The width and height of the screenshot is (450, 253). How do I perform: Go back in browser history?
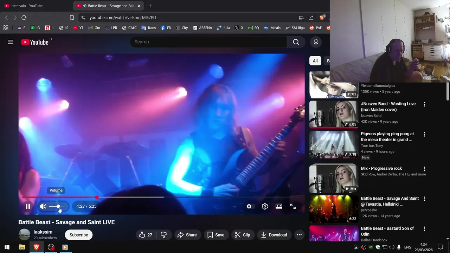coord(6,18)
